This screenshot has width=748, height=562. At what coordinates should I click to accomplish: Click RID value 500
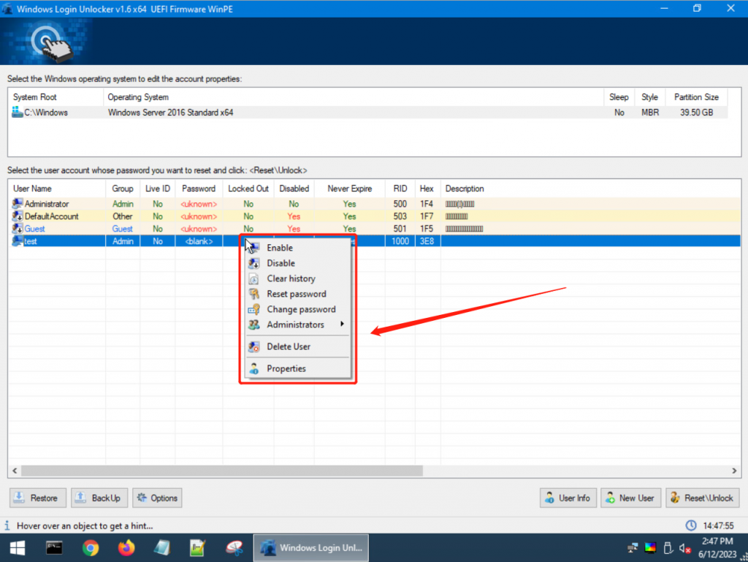click(400, 204)
